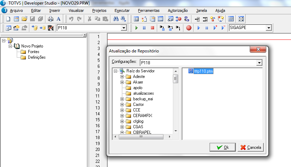Close the project panel with its X

[85, 35]
